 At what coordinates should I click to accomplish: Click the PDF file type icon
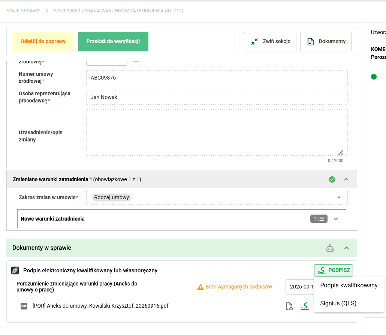pyautogui.click(x=24, y=306)
